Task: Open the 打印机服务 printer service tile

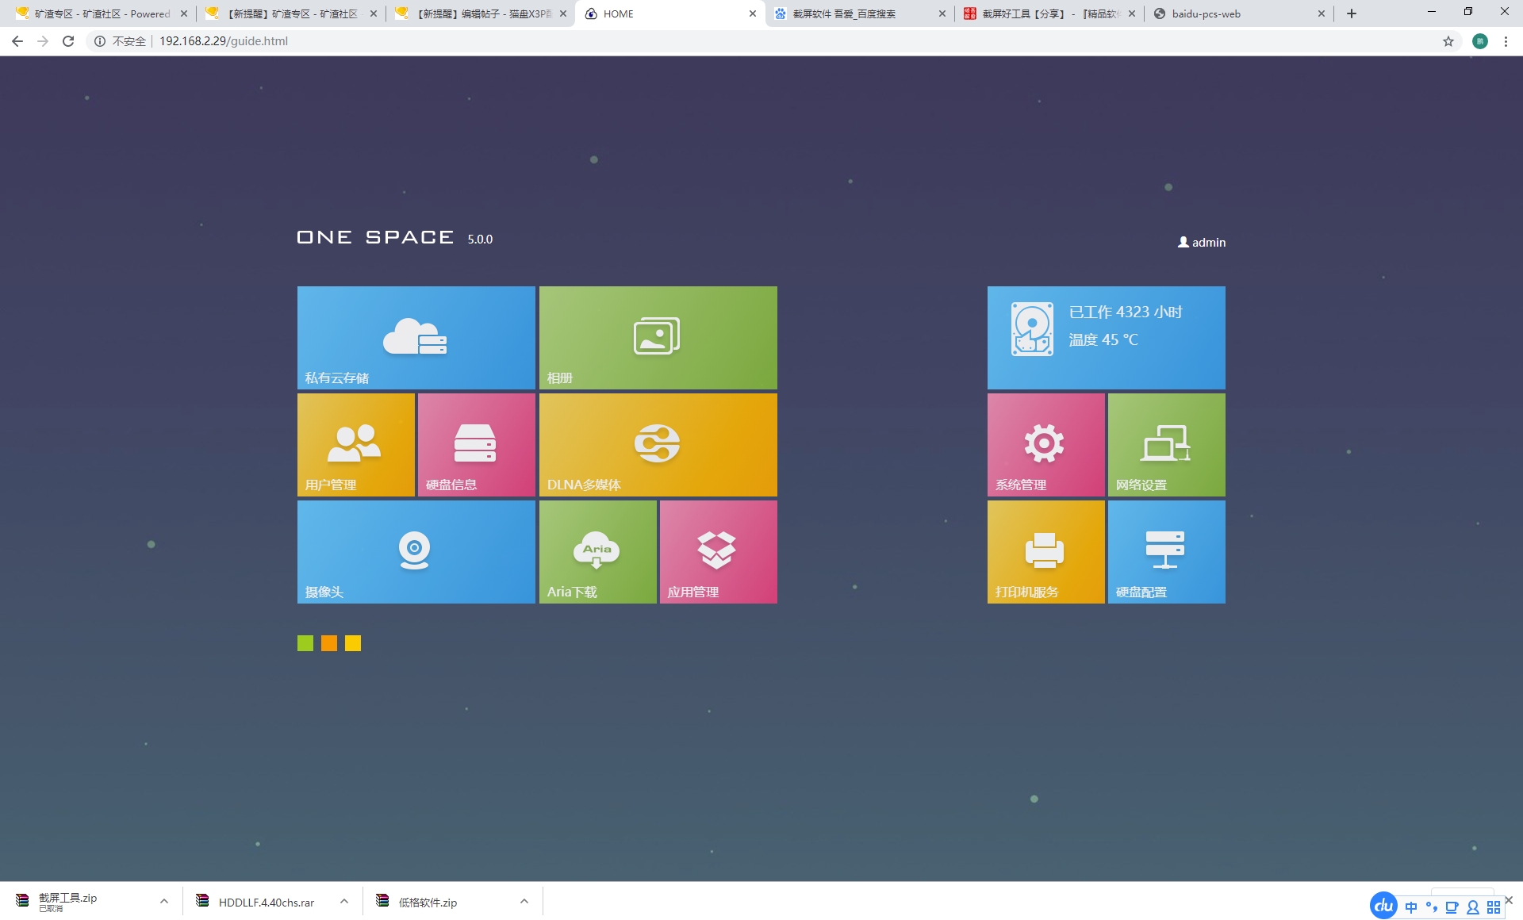Action: (x=1045, y=551)
